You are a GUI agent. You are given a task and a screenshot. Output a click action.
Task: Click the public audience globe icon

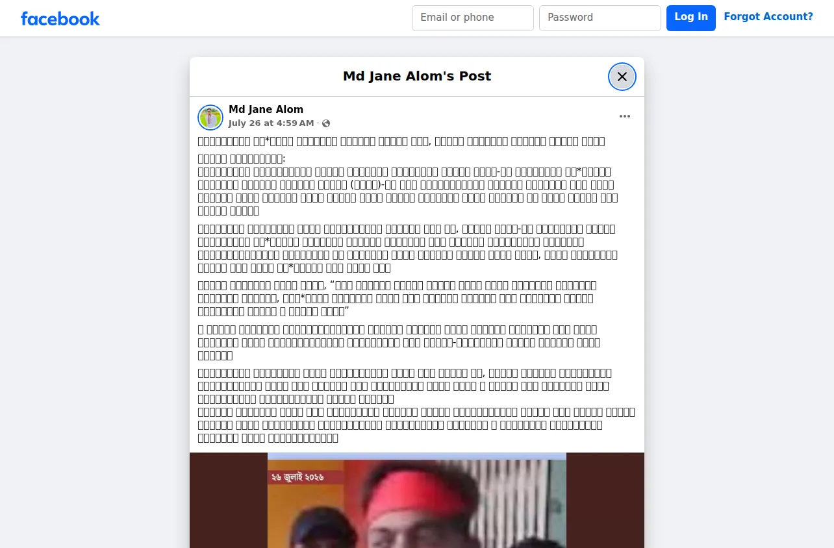tap(326, 123)
